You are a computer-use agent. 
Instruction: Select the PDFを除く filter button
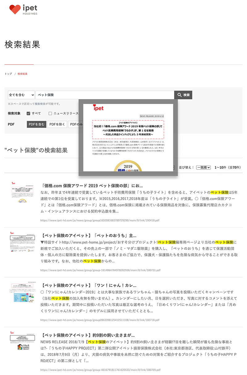pyautogui.click(x=57, y=124)
